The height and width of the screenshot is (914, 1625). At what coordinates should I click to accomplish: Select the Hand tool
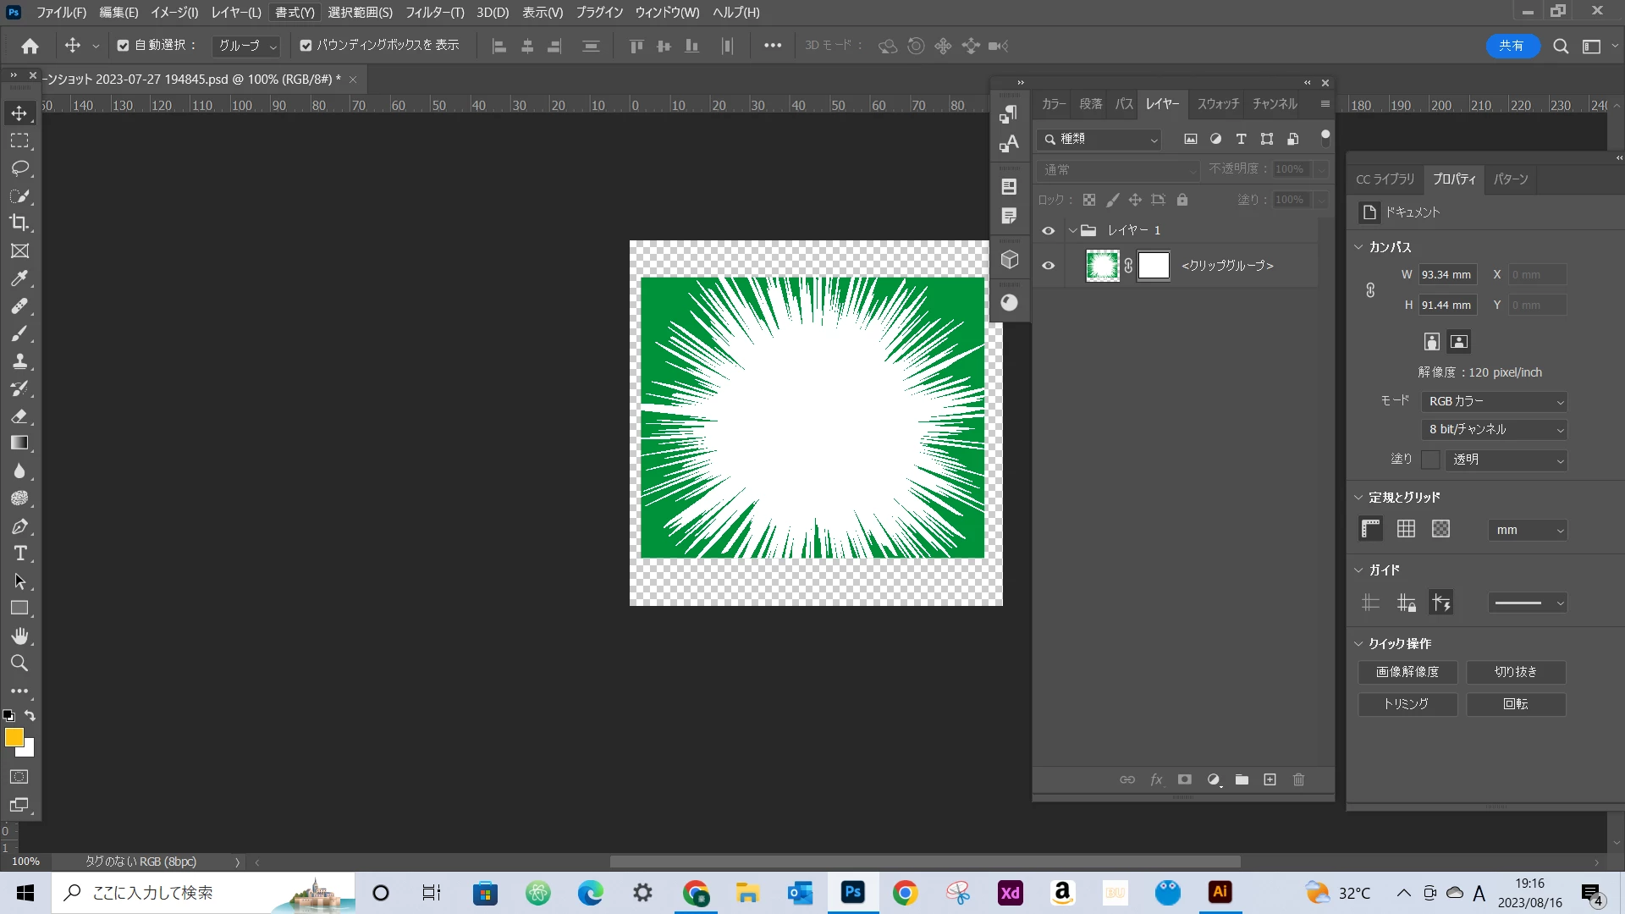coord(19,636)
